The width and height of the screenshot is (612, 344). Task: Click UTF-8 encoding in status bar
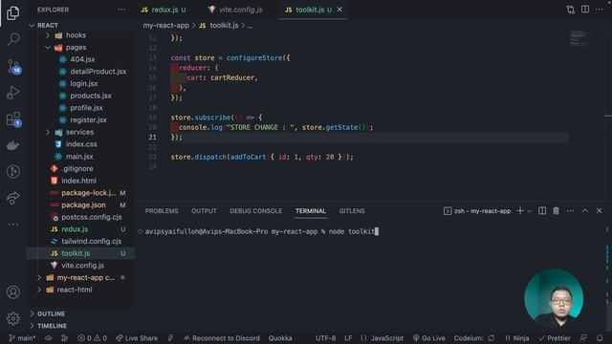click(325, 338)
